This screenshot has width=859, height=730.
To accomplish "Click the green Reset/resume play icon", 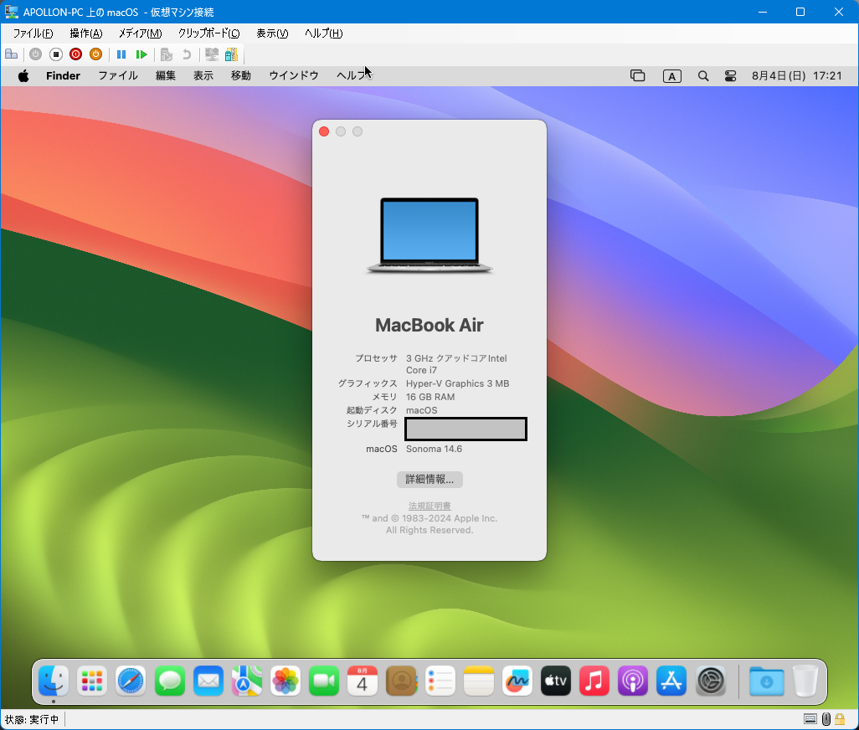I will point(141,54).
